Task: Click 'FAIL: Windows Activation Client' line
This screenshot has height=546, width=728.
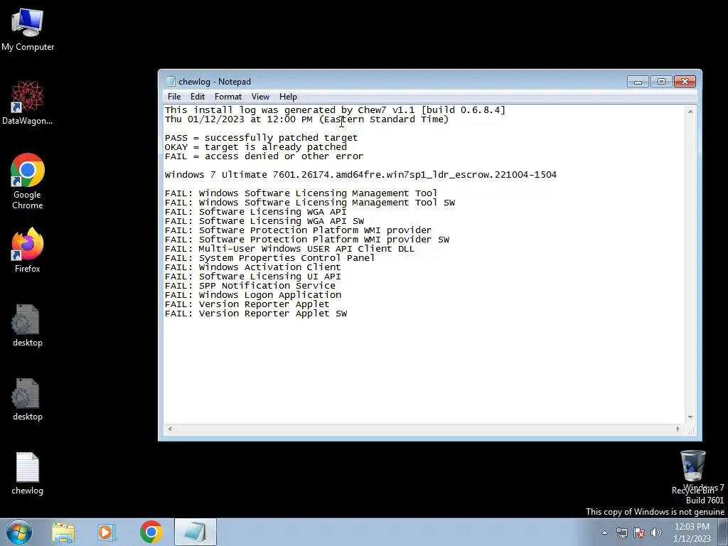Action: tap(252, 267)
